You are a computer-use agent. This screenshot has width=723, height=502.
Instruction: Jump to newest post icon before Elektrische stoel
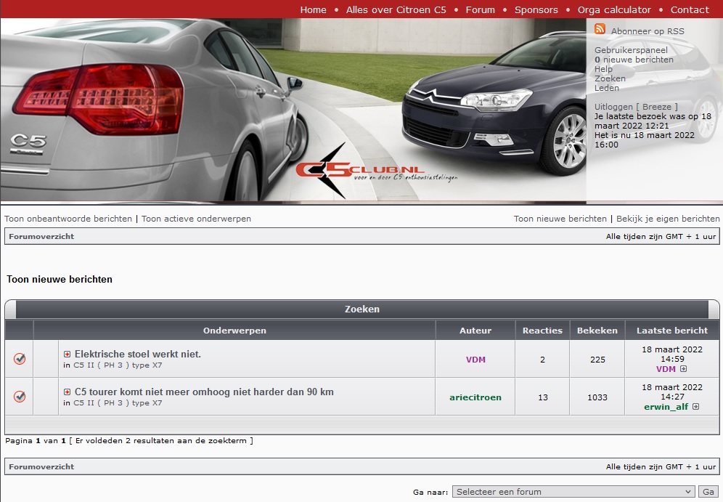coord(68,355)
